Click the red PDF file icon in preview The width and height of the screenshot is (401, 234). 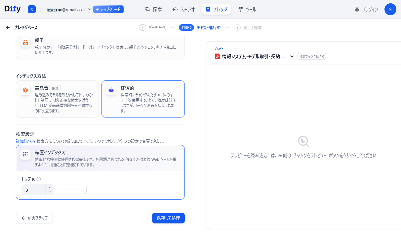tap(217, 56)
